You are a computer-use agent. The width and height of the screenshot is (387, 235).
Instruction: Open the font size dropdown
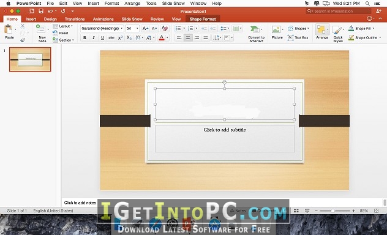(x=132, y=29)
